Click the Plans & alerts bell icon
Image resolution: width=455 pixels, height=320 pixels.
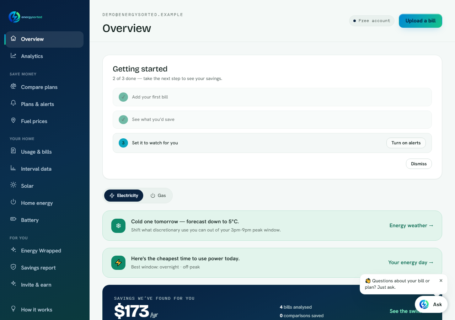(14, 103)
